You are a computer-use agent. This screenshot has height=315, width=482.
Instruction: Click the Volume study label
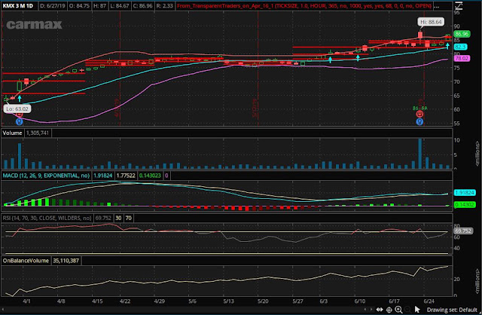[x=12, y=133]
